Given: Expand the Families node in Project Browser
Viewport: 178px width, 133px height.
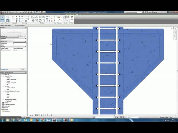Looking at the screenshot, I should [x=1, y=108].
